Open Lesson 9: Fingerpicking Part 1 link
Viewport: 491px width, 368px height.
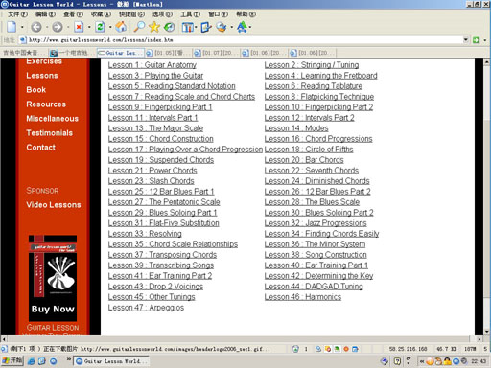(160, 107)
